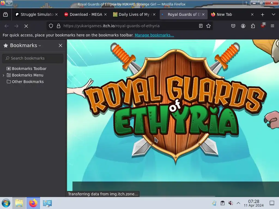This screenshot has width=279, height=209.
Task: Switch to Download - MEGA tab
Action: 85,15
